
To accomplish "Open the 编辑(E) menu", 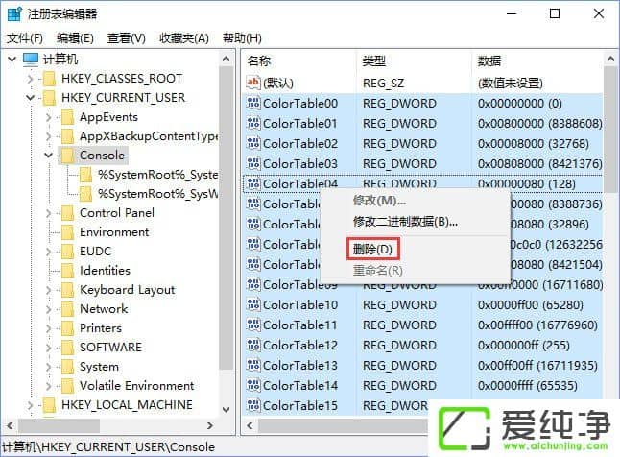I will tap(75, 38).
